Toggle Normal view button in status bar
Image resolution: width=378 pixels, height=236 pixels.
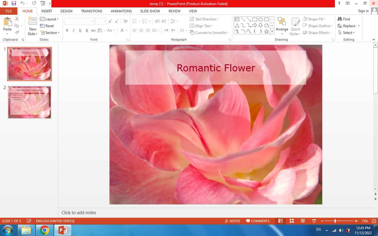[281, 221]
